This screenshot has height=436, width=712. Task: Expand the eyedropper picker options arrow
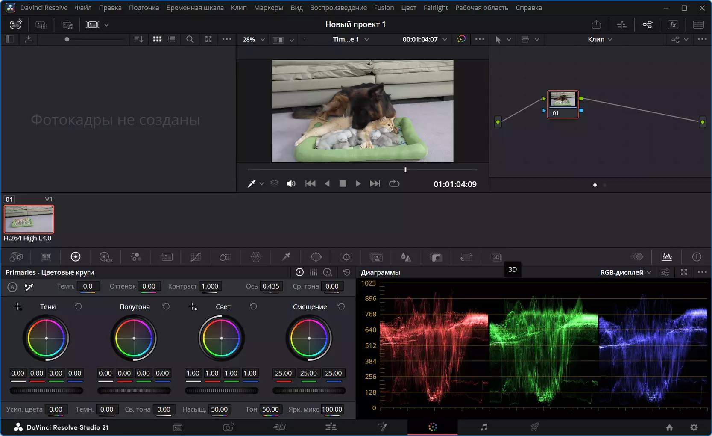coord(261,184)
